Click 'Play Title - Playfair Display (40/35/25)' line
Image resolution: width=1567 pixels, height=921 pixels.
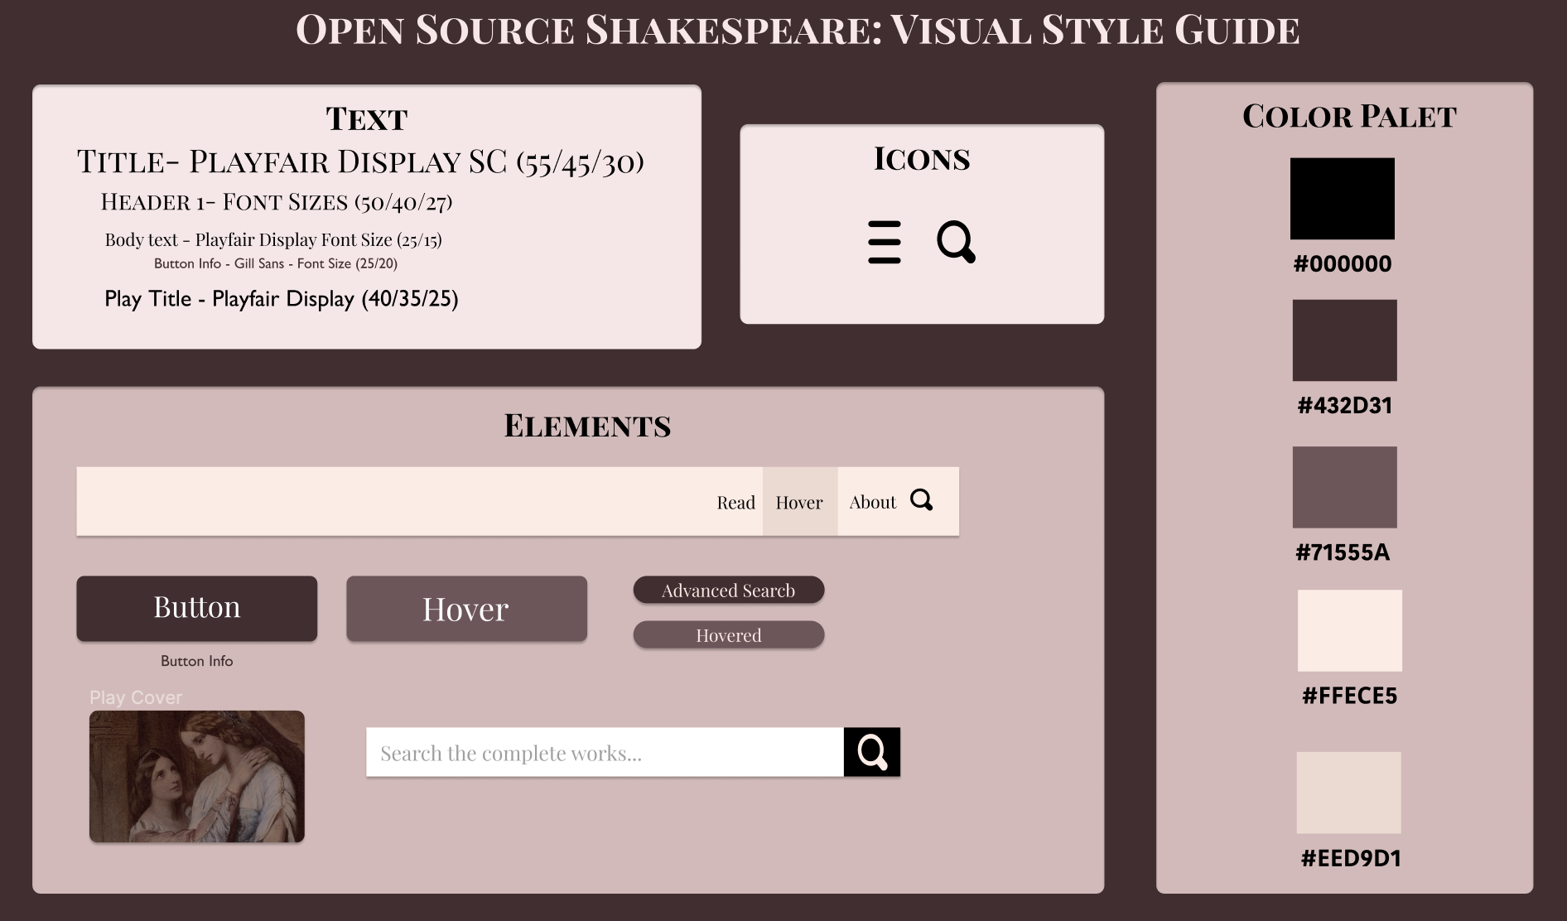point(282,299)
